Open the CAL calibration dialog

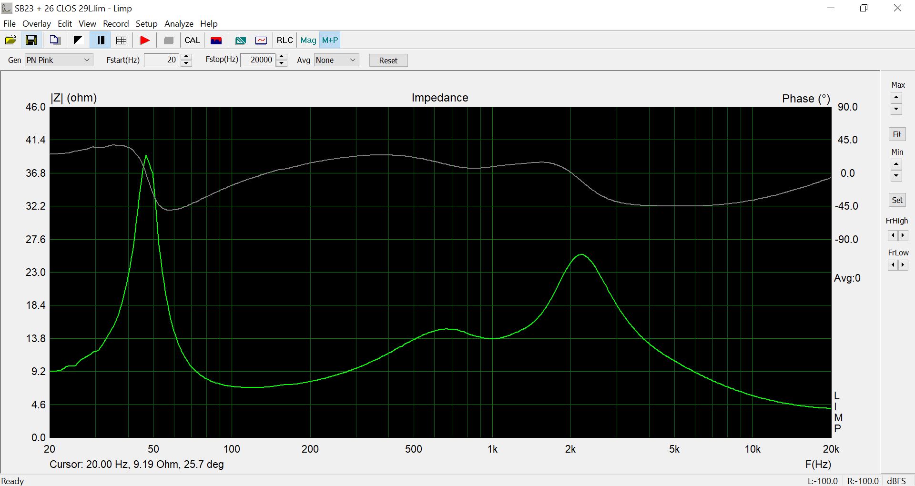192,40
